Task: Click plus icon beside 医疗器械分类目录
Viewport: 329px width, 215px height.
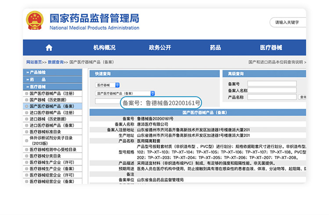Action: (27, 156)
